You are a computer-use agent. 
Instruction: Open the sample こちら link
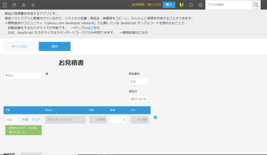point(95,28)
